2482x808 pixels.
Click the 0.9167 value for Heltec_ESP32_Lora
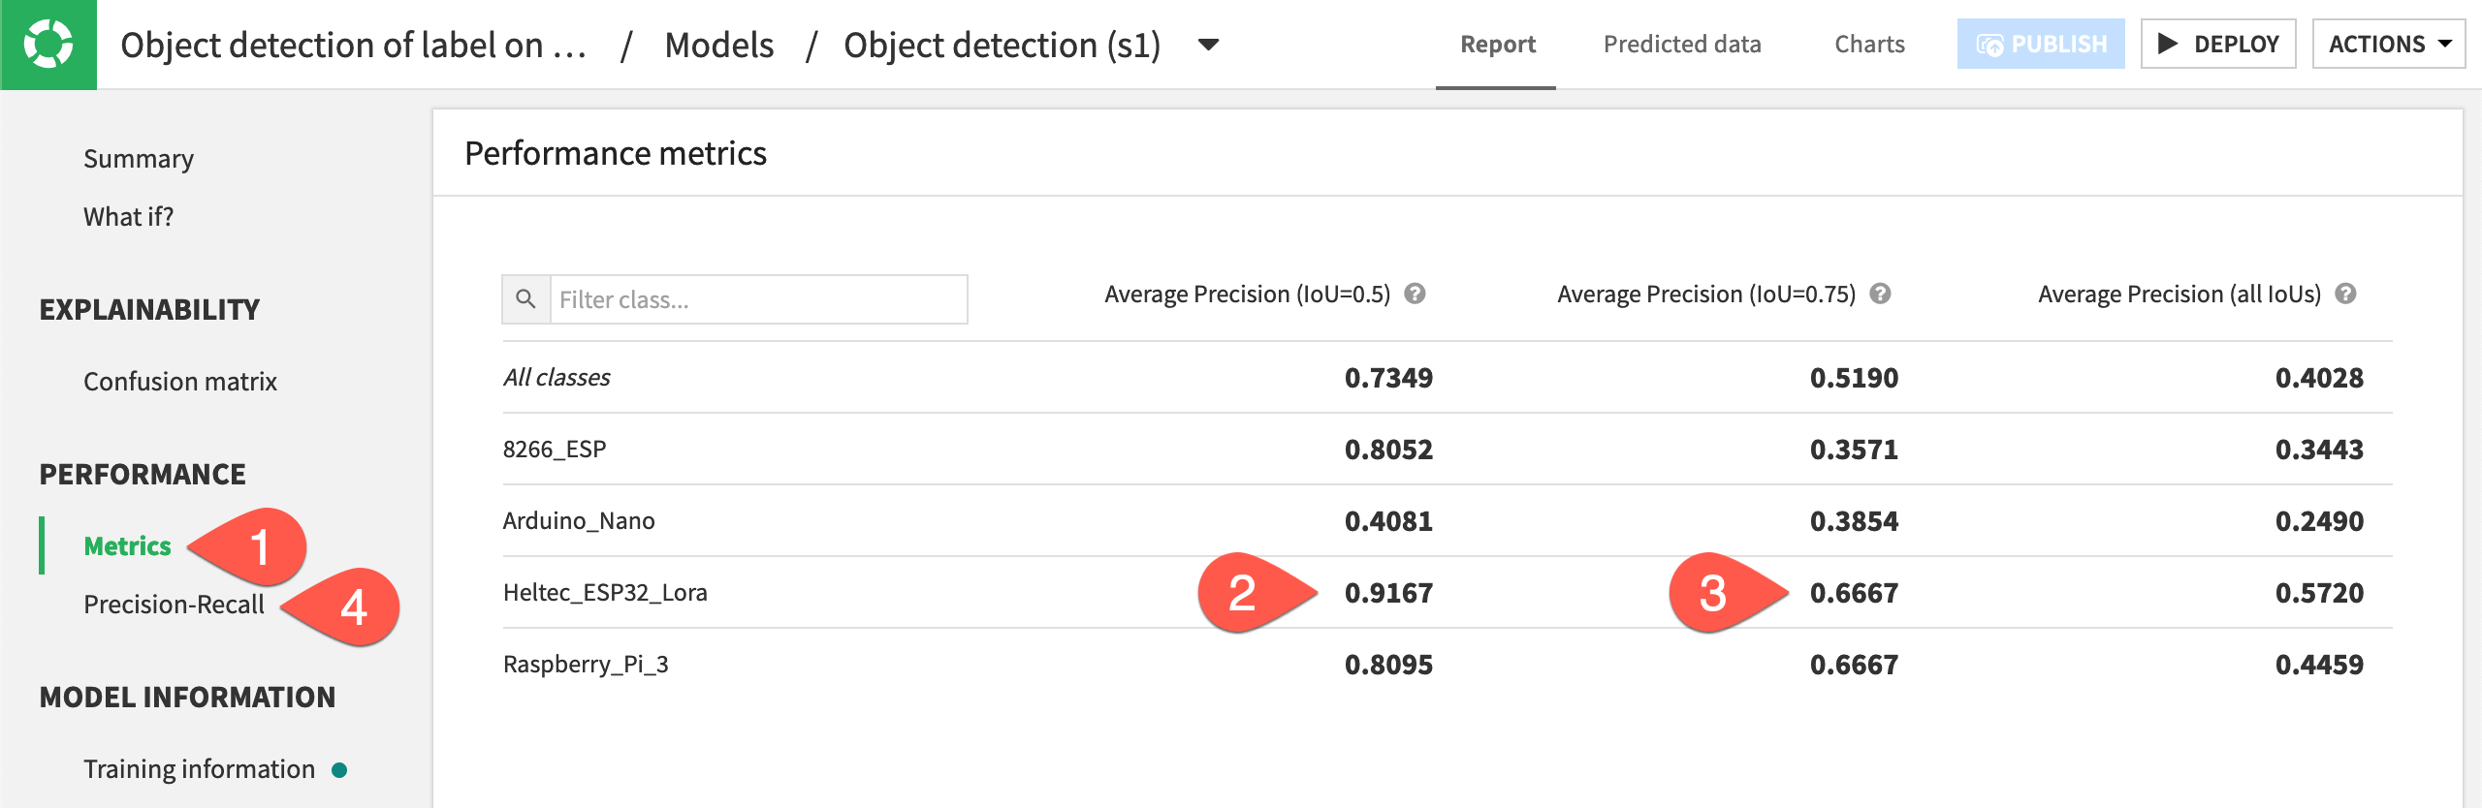pyautogui.click(x=1388, y=593)
